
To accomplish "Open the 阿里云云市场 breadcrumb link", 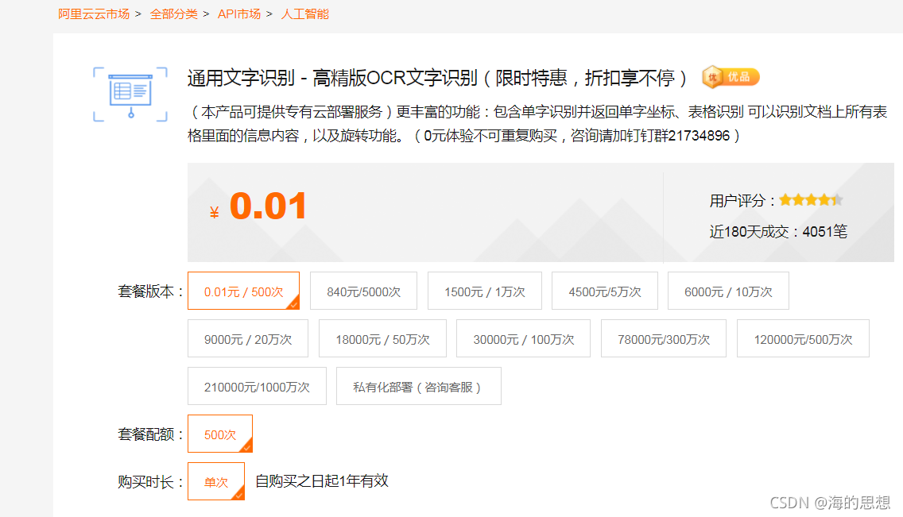I will (94, 14).
